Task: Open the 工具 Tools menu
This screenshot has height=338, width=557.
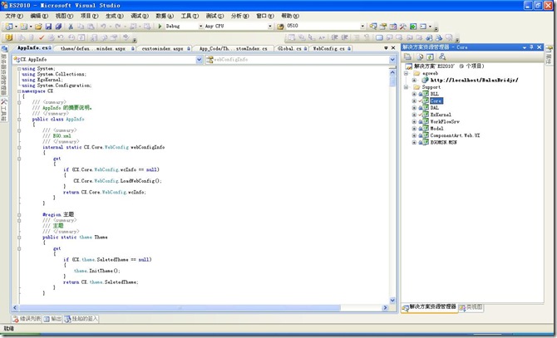Action: click(189, 16)
